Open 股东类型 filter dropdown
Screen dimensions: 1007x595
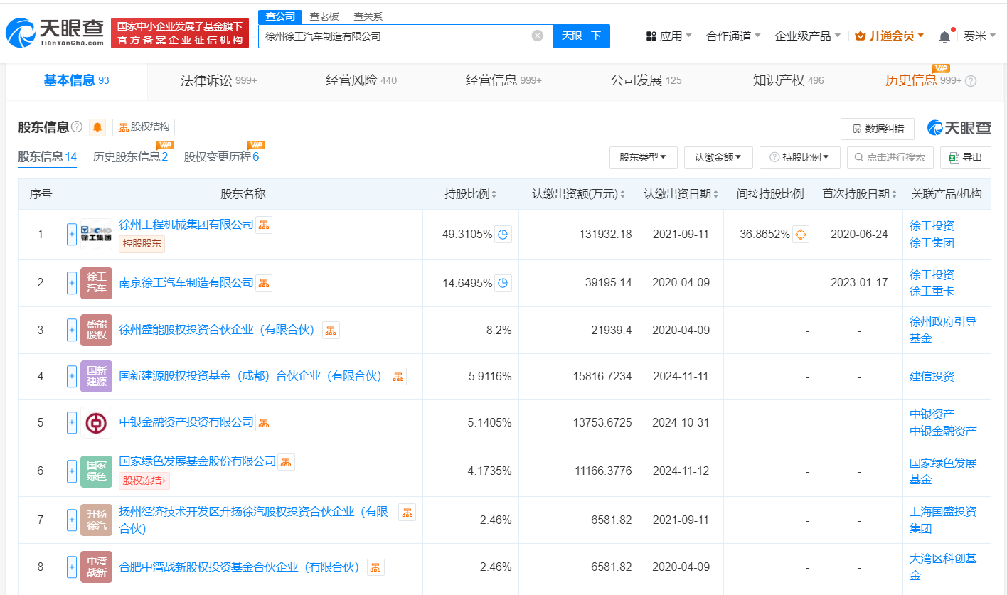coord(643,158)
